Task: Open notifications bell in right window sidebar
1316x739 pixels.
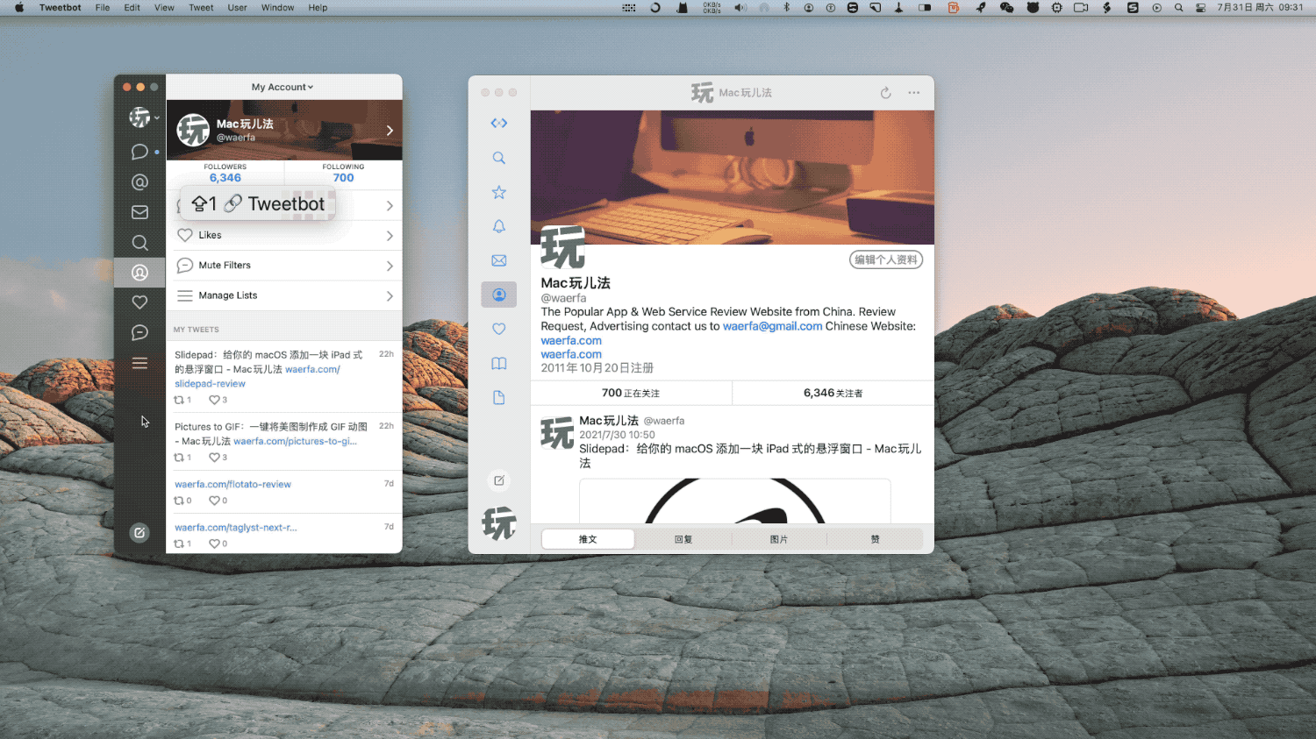Action: (499, 226)
